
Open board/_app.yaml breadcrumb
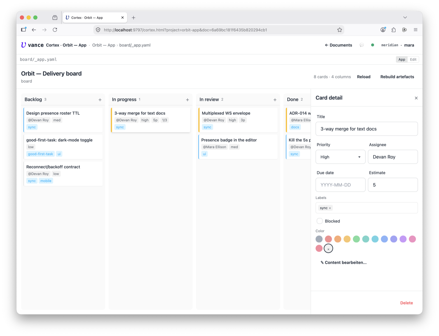pyautogui.click(x=135, y=45)
